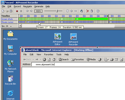Image resolution: width=125 pixels, height=100 pixels.
Task: Open the Help menu of AtPresent Recorder
Action: pyautogui.click(x=48, y=6)
